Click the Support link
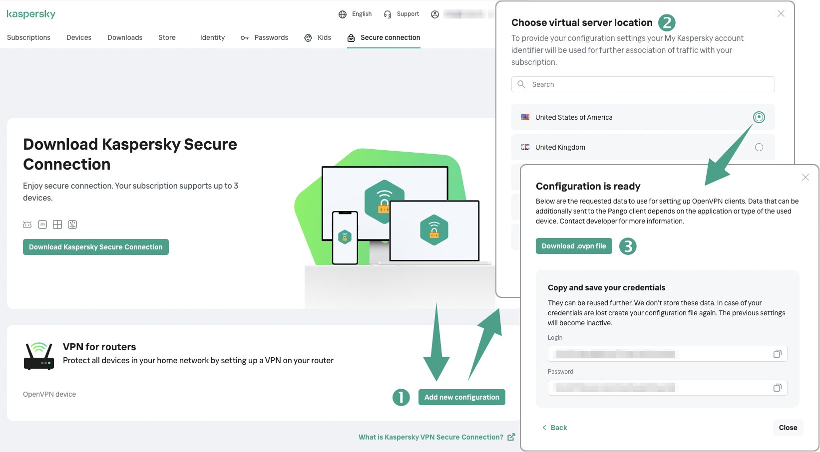This screenshot has width=820, height=452. point(408,14)
